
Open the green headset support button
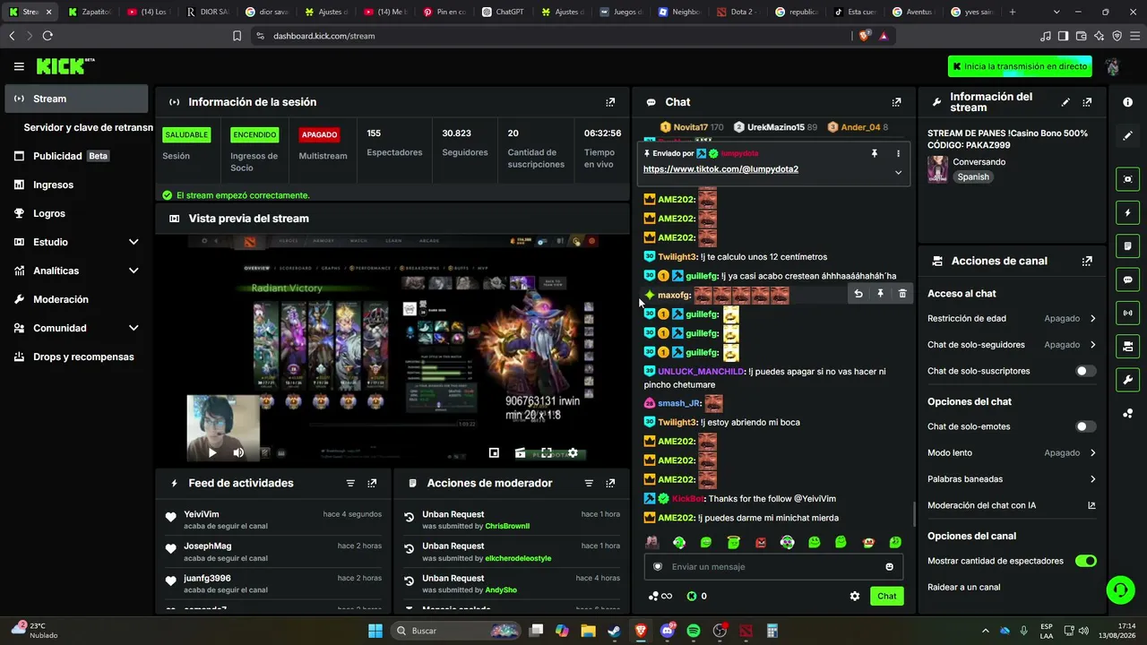(1120, 590)
